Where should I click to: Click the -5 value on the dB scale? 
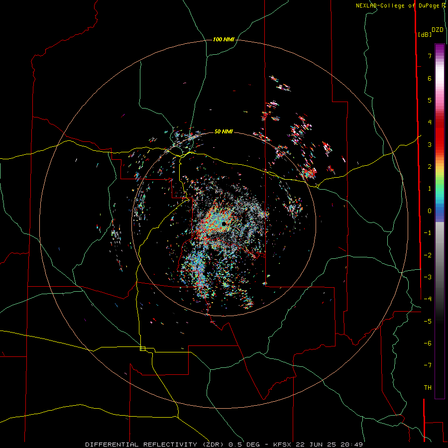tap(428, 322)
